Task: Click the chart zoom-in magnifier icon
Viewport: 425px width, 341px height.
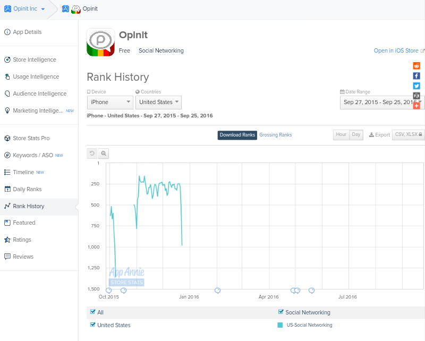Action: point(104,154)
